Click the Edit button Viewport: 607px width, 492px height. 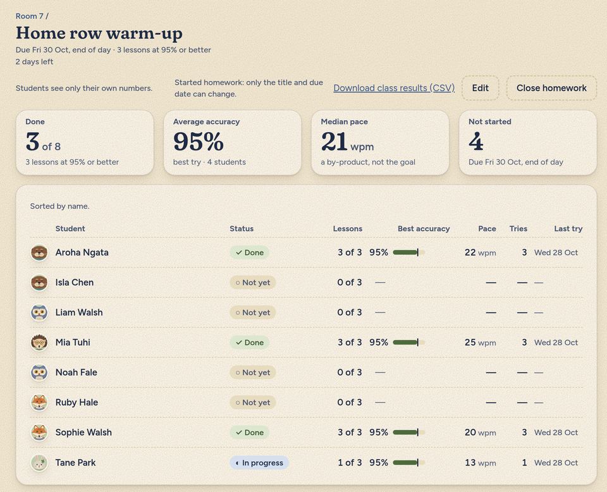[480, 88]
